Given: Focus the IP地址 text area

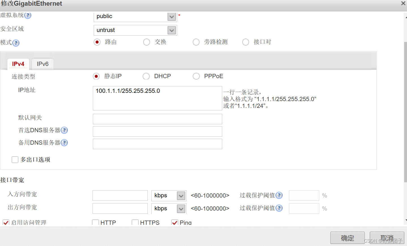Looking at the screenshot, I should coord(157,98).
